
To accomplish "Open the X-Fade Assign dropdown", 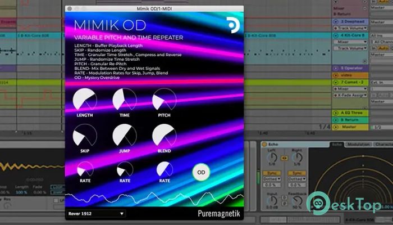I will click(351, 95).
